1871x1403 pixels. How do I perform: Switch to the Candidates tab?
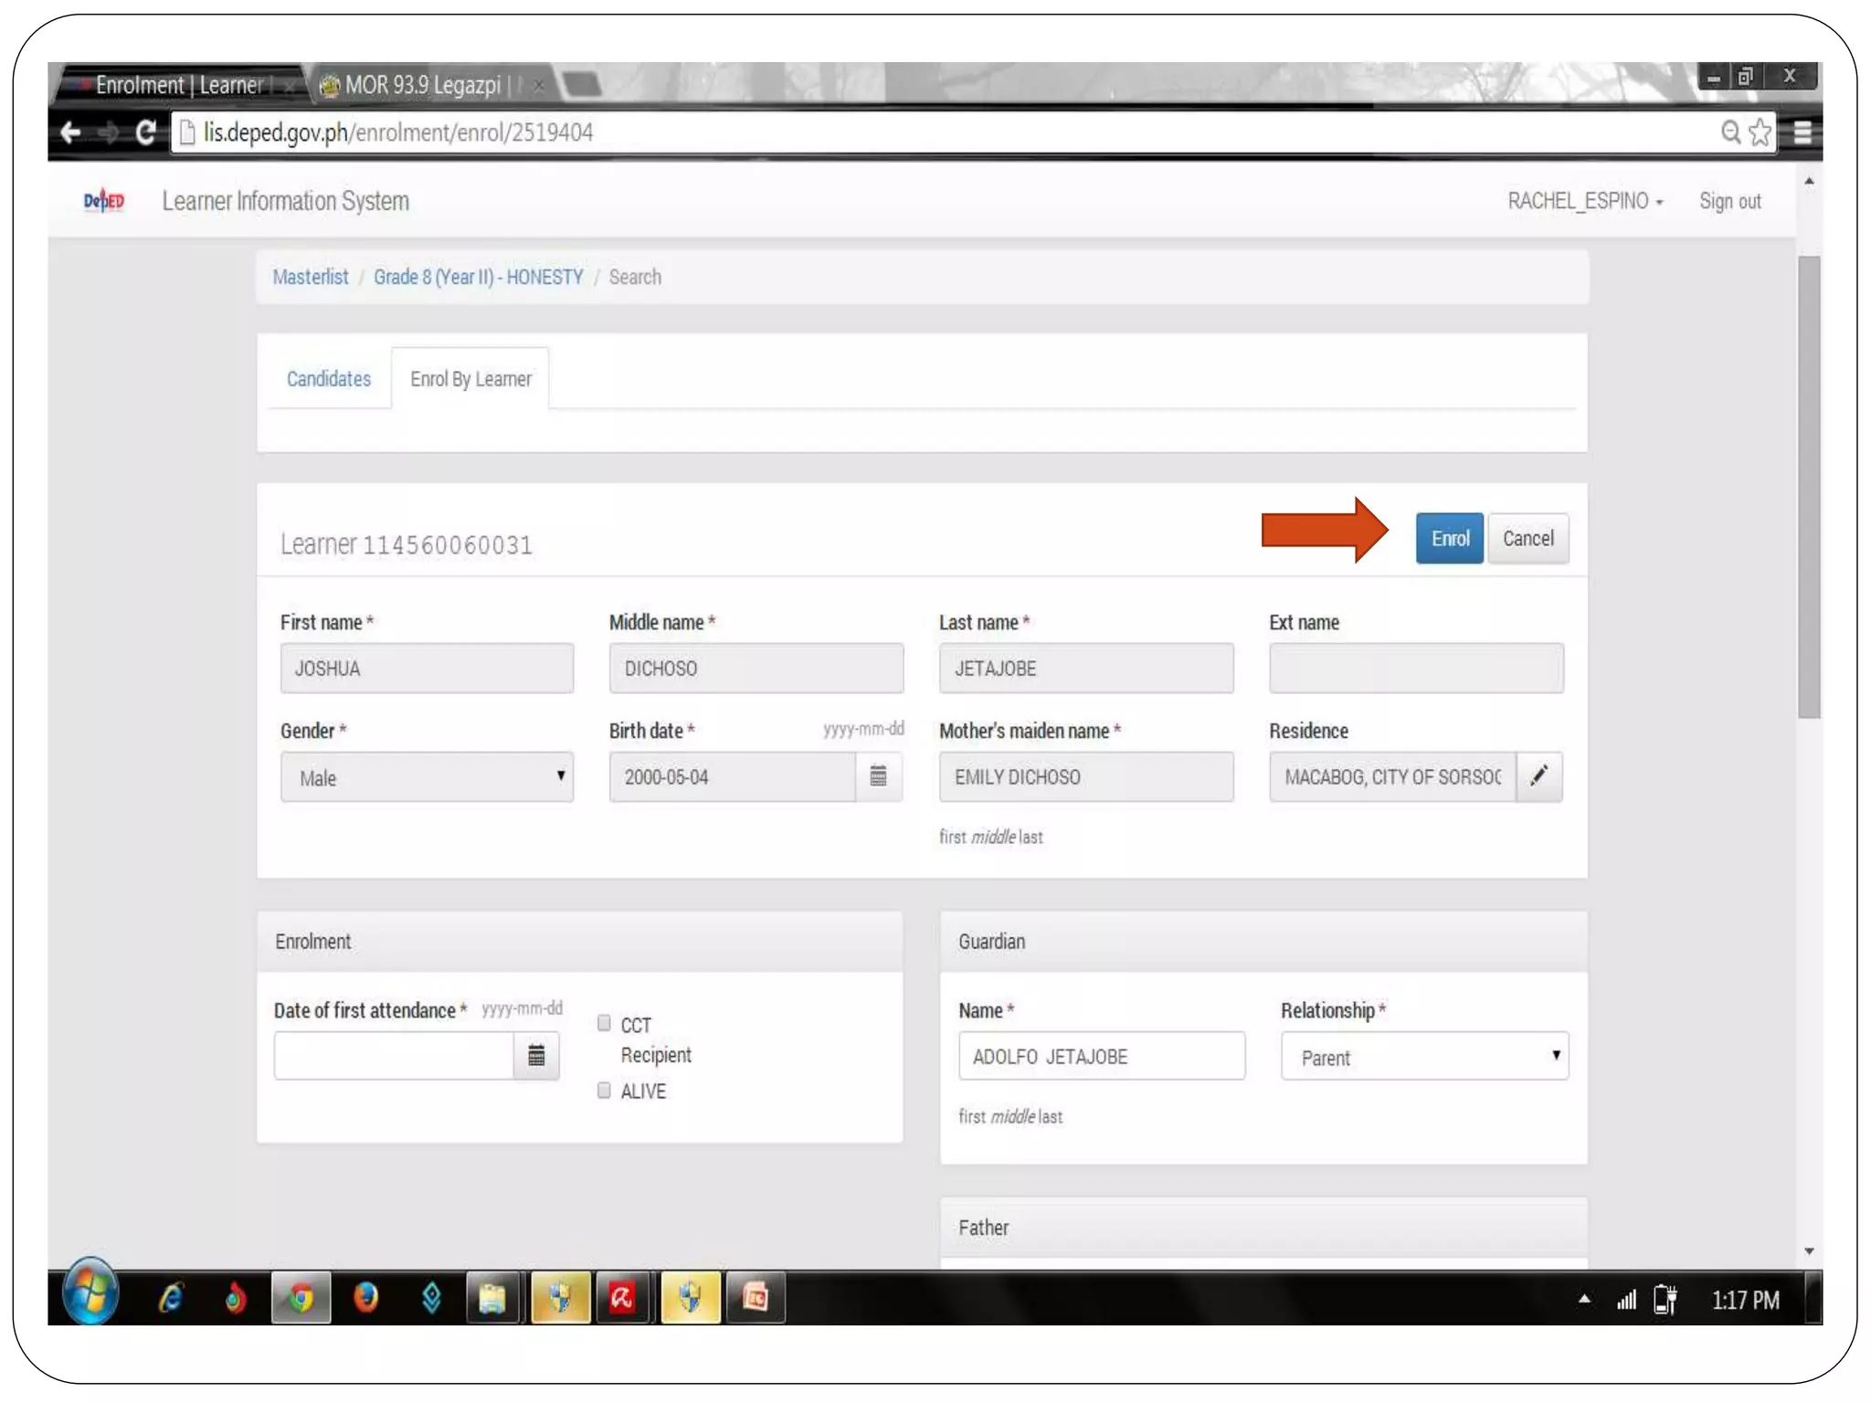point(328,379)
